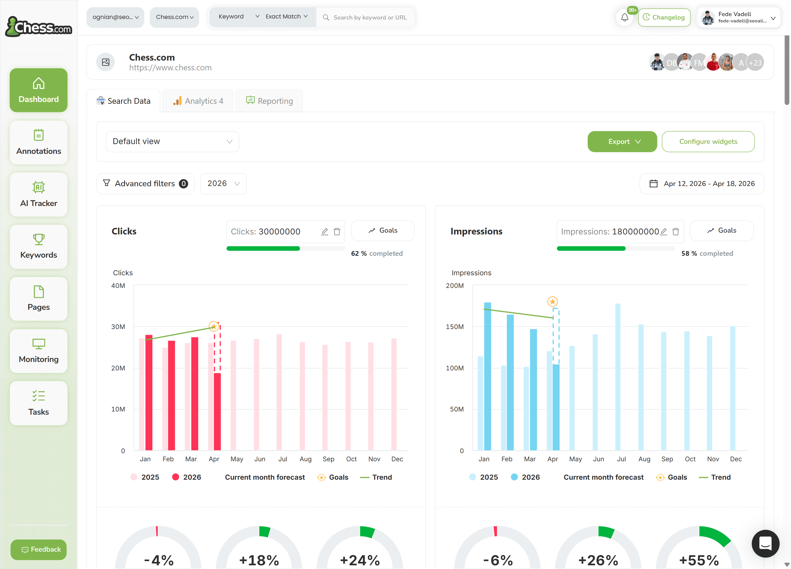Screen dimensions: 791x569
Task: Click the Chess.com logo
Action: pos(39,27)
